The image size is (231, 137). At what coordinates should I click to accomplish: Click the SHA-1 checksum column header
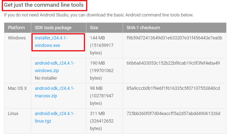click(143, 28)
